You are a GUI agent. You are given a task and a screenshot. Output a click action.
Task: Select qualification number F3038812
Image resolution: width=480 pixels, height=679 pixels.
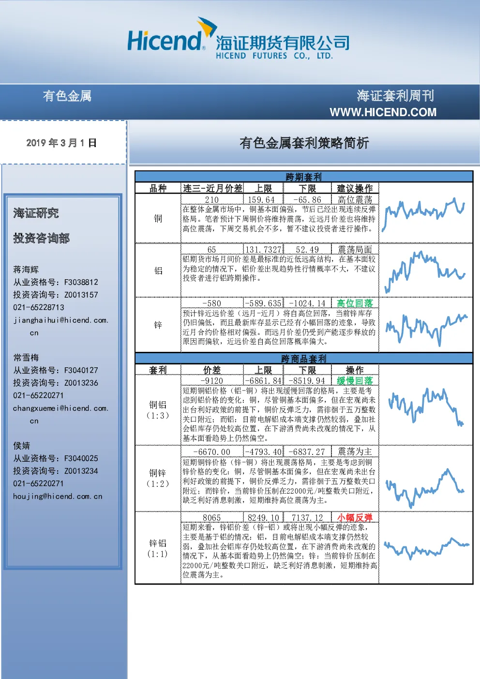81,282
